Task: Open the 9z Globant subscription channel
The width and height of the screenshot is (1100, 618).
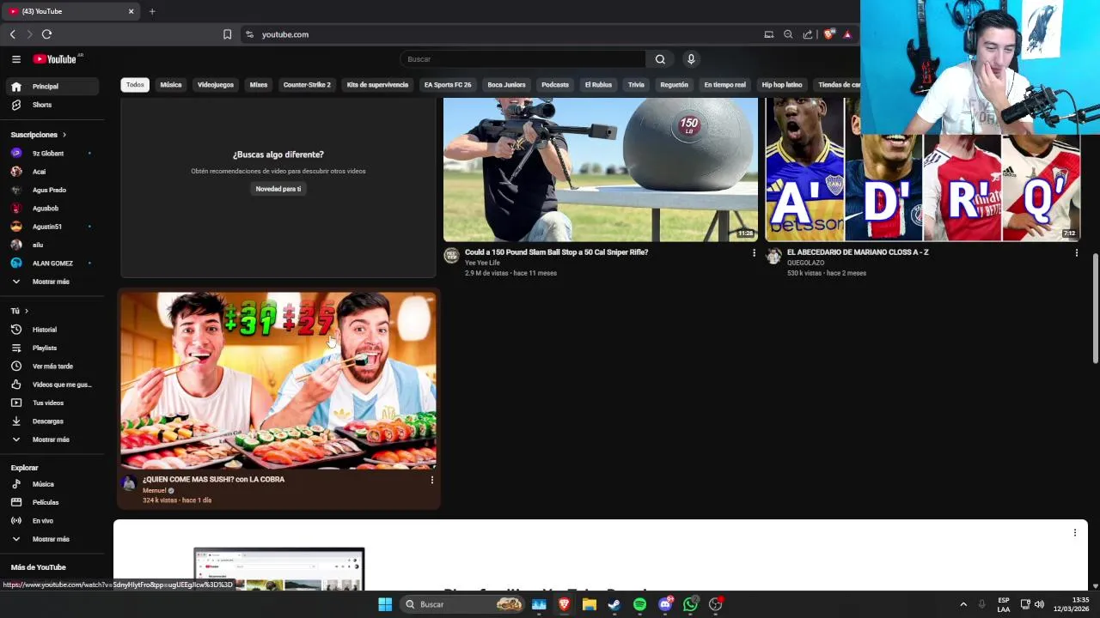Action: [x=52, y=154]
